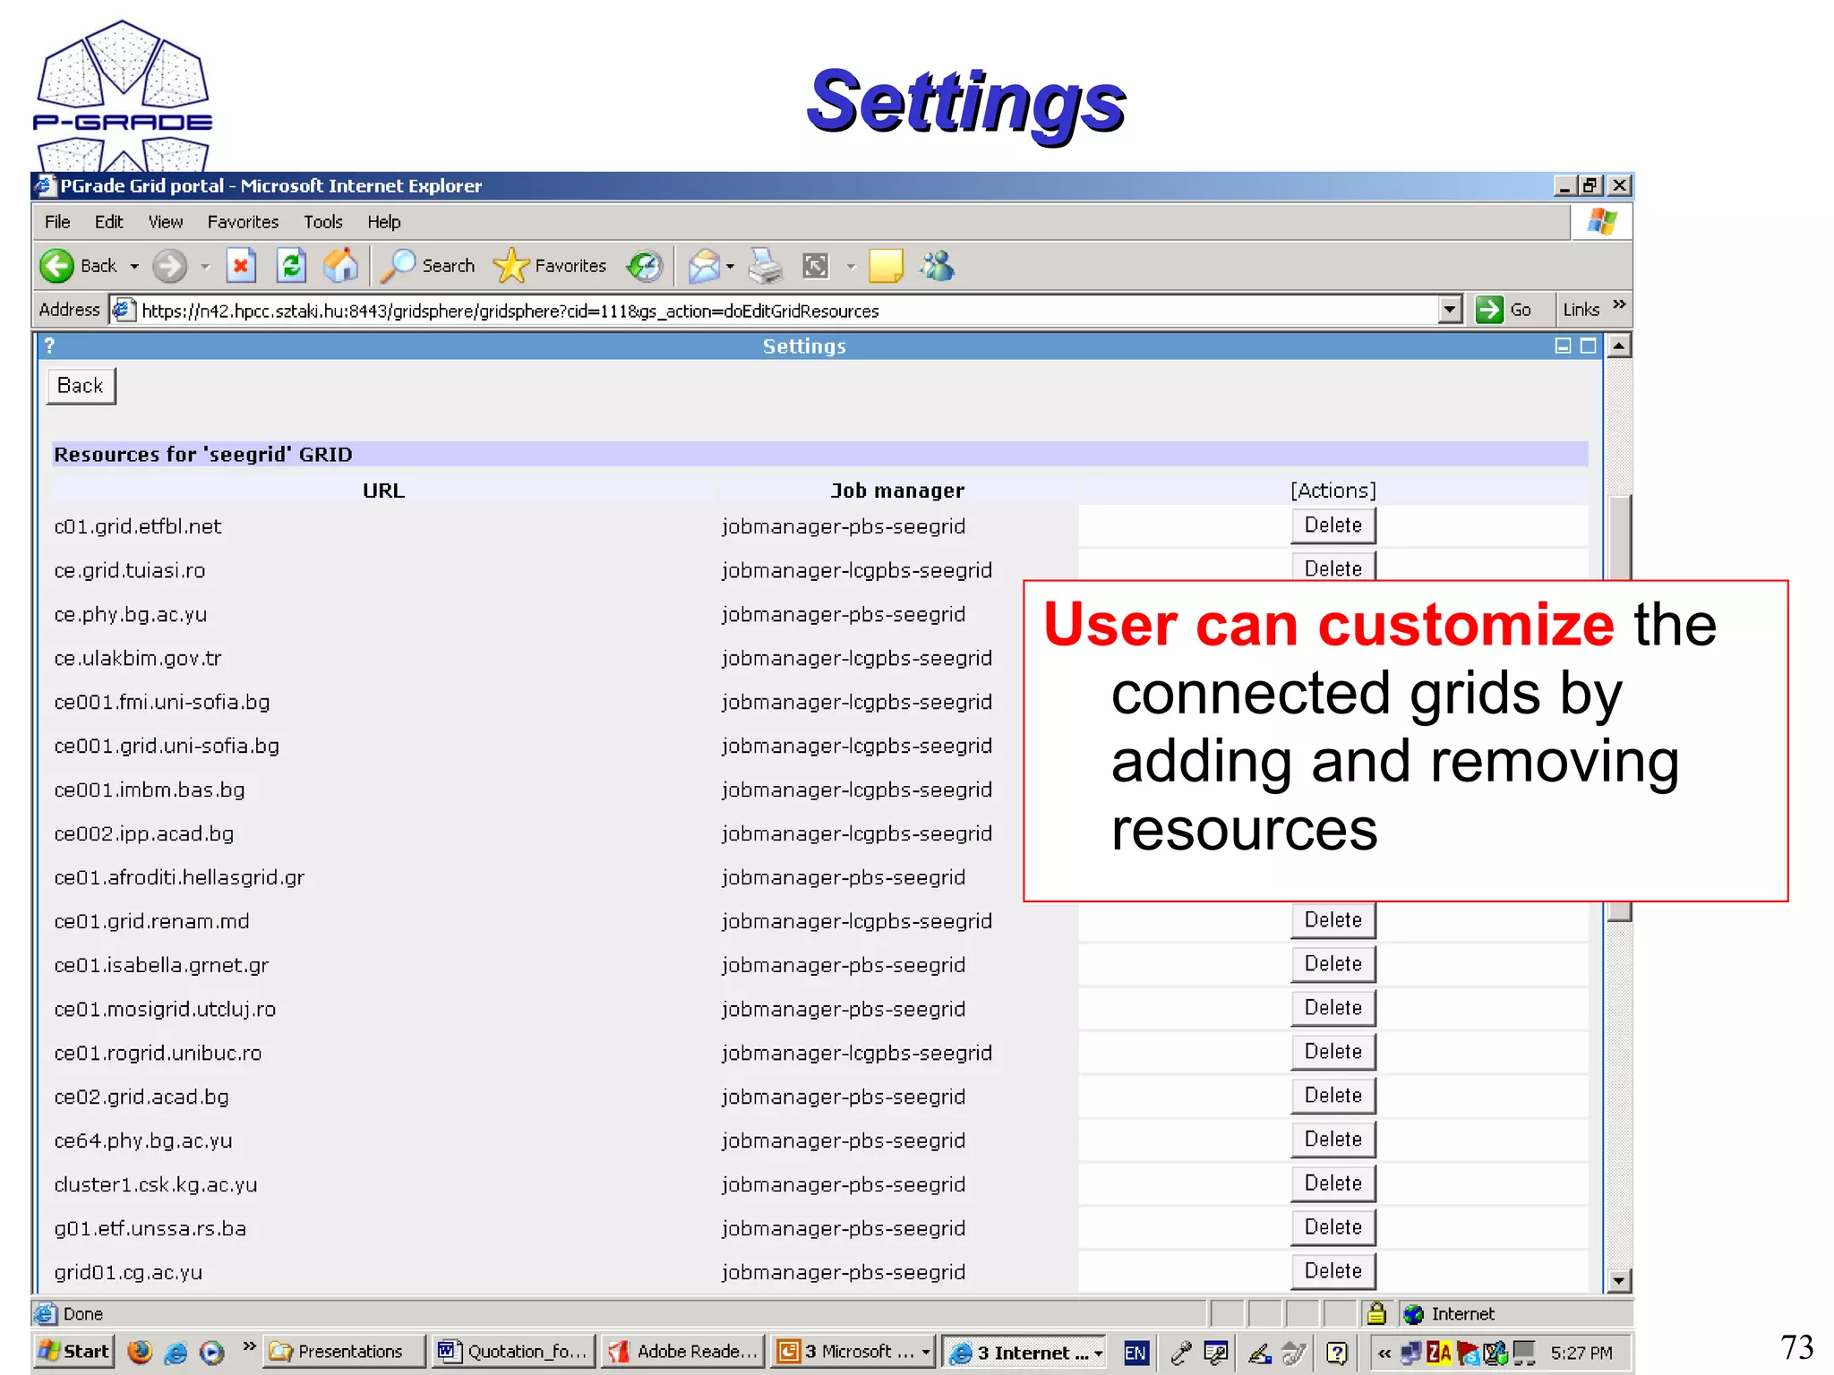The width and height of the screenshot is (1834, 1375).
Task: Expand hidden tray icons chevron
Action: (x=1384, y=1352)
